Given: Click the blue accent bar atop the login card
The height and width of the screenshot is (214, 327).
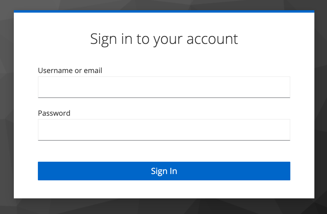Looking at the screenshot, I should tap(164, 11).
